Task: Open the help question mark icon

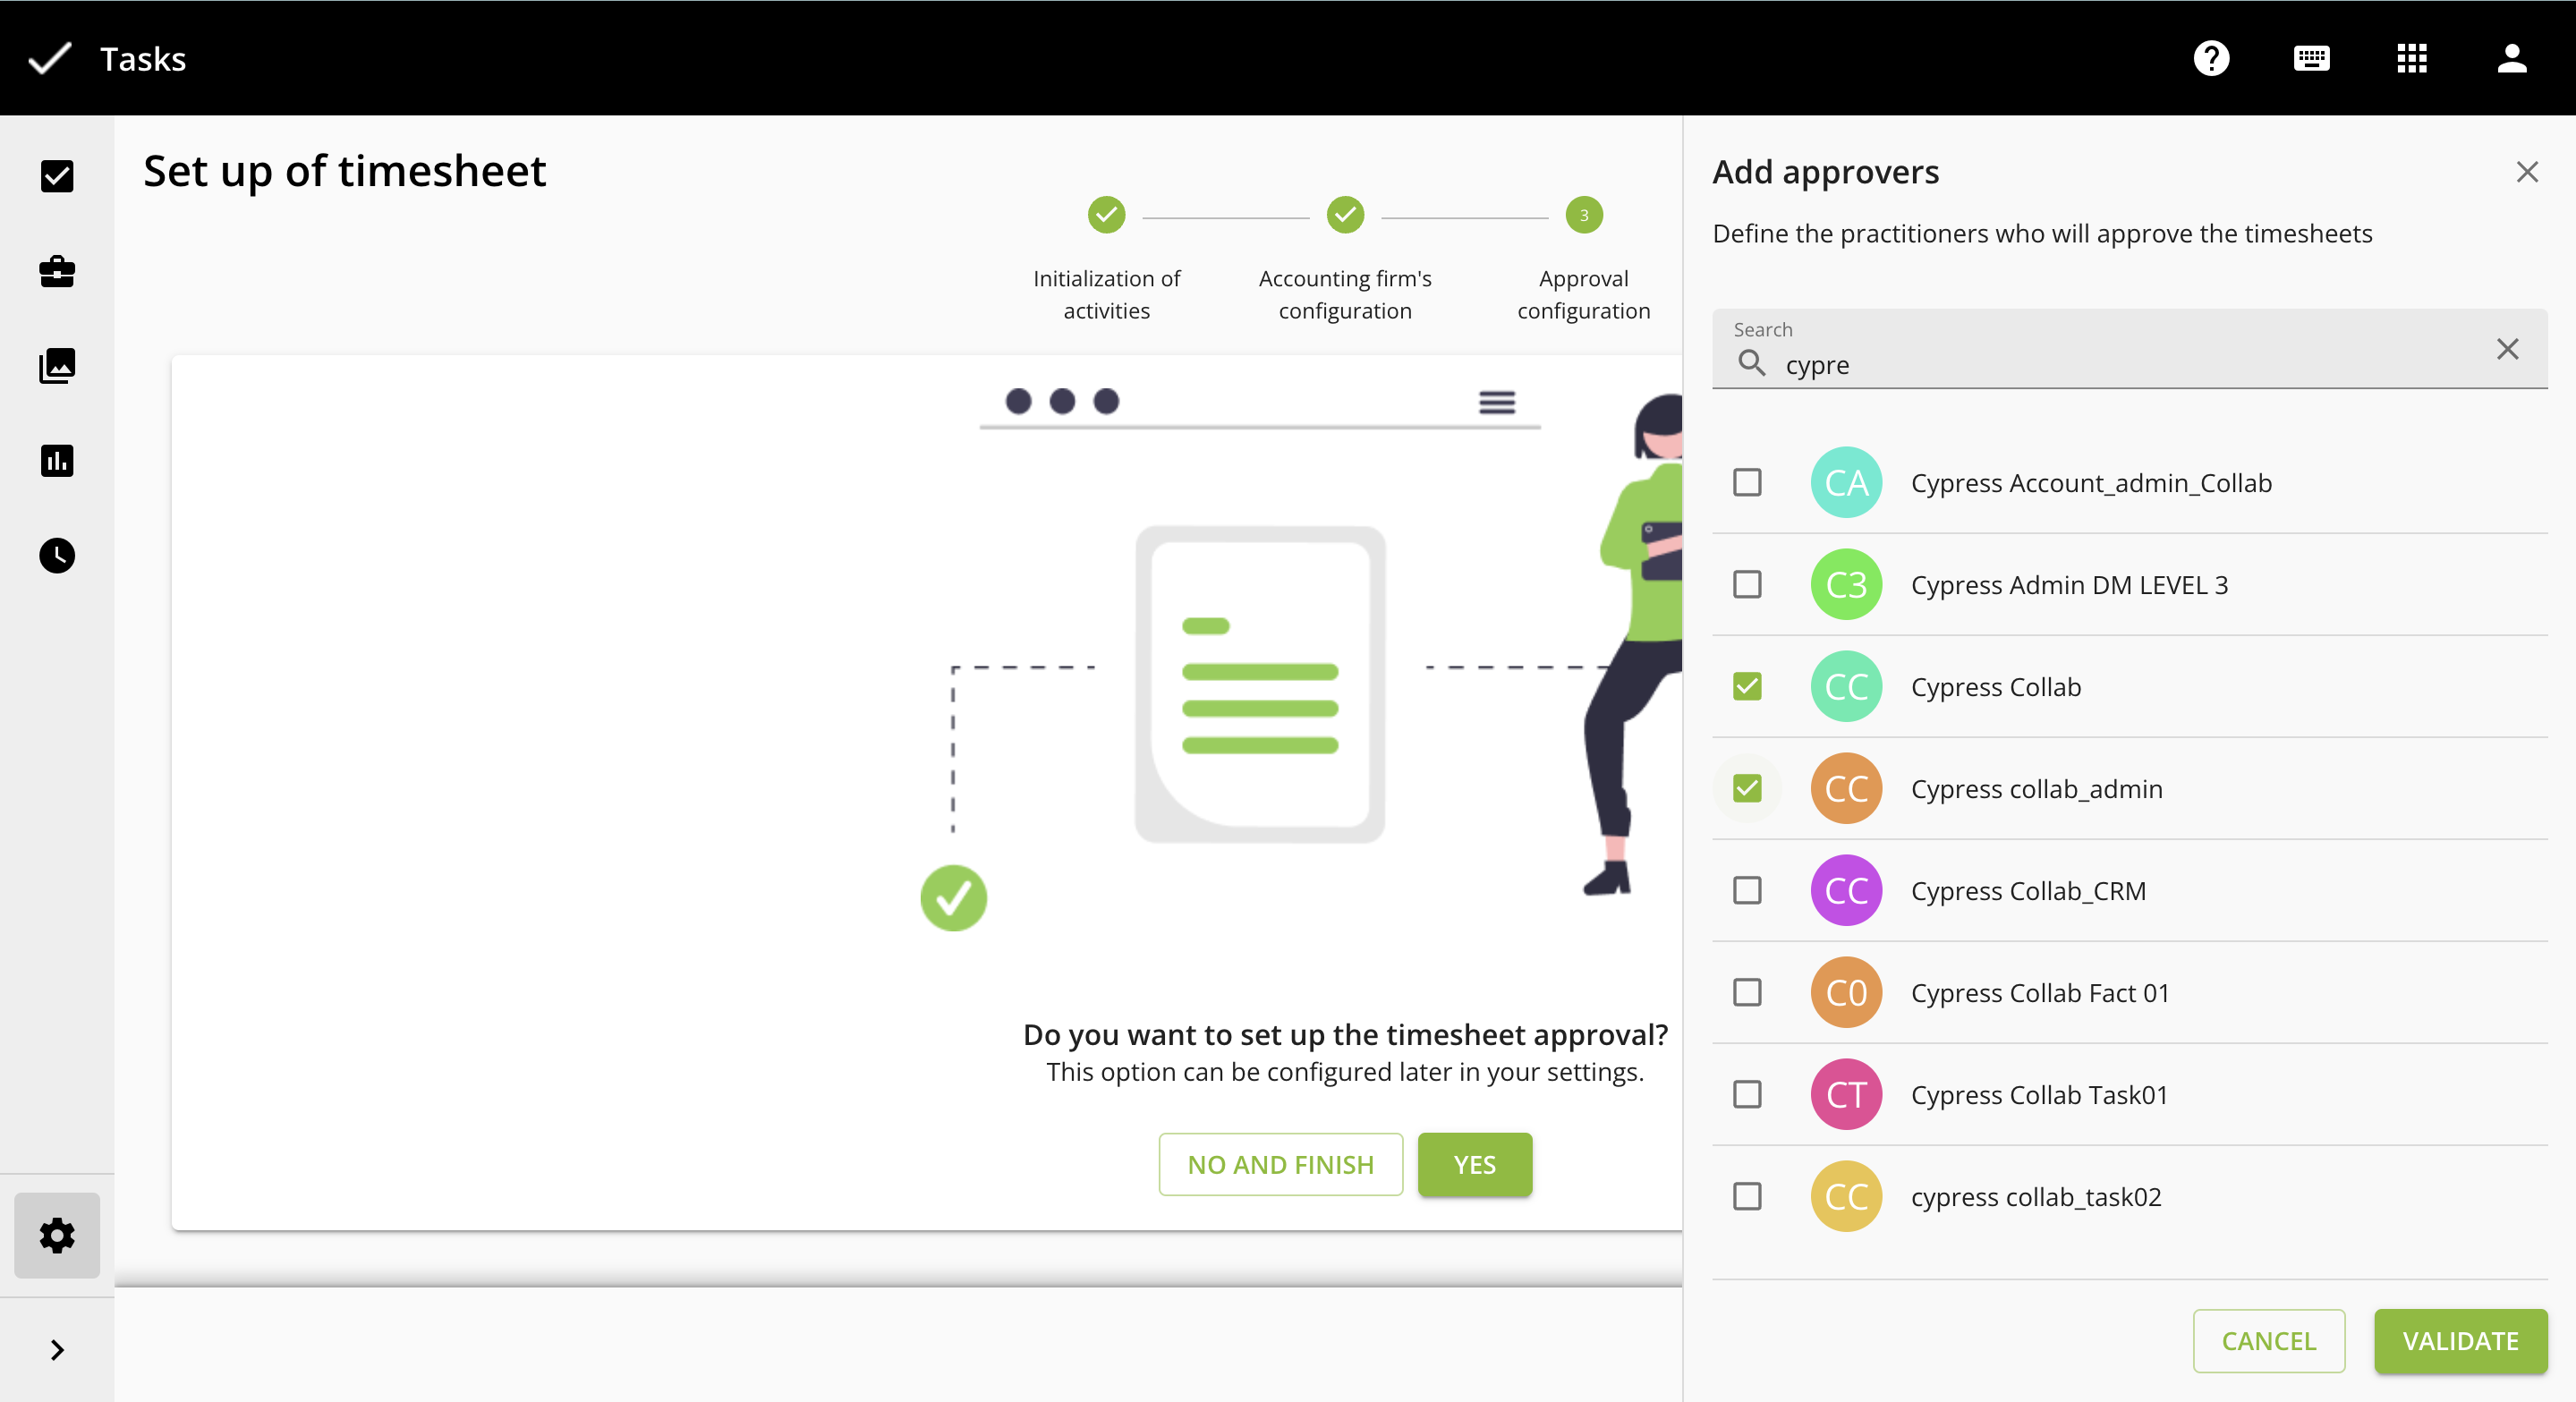Action: (x=2211, y=58)
